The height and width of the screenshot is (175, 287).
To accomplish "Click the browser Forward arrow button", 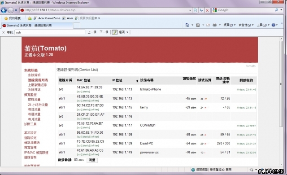I will tap(11, 10).
